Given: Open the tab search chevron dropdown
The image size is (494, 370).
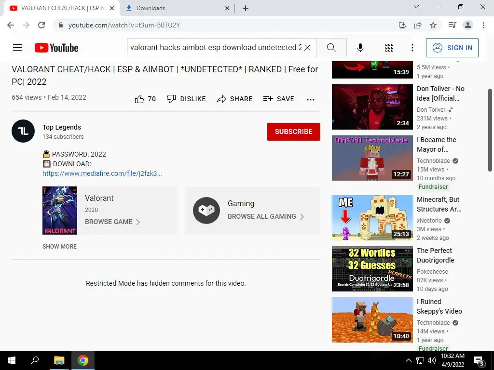Looking at the screenshot, I should click(x=416, y=7).
